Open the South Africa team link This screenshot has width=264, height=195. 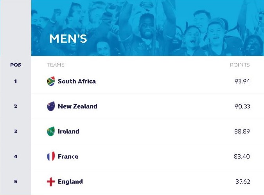(77, 81)
